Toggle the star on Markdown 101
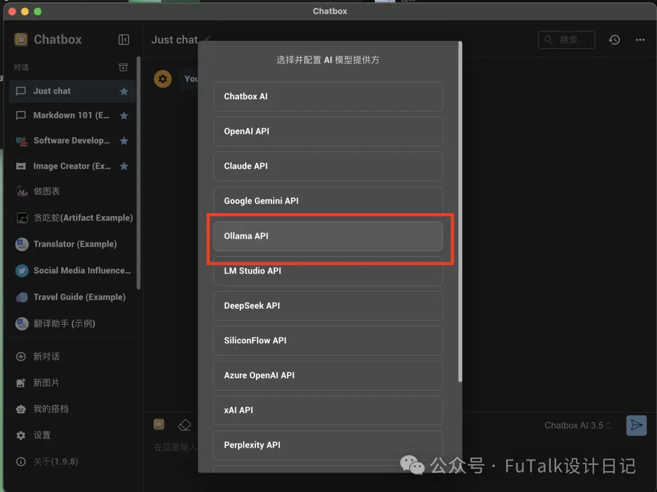The height and width of the screenshot is (492, 657). pos(124,115)
